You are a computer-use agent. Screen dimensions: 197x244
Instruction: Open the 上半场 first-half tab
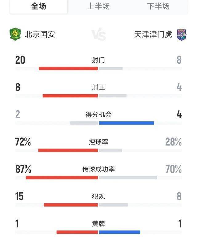[98, 6]
